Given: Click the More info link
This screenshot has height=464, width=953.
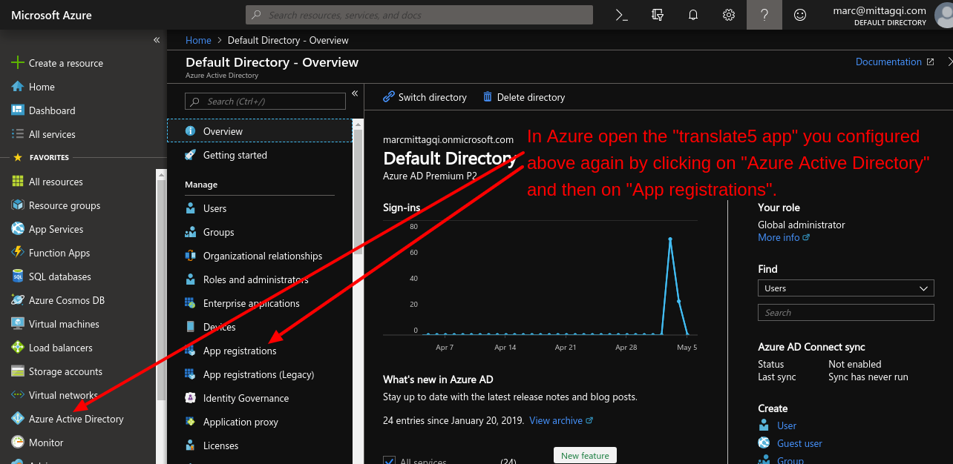Looking at the screenshot, I should [784, 237].
